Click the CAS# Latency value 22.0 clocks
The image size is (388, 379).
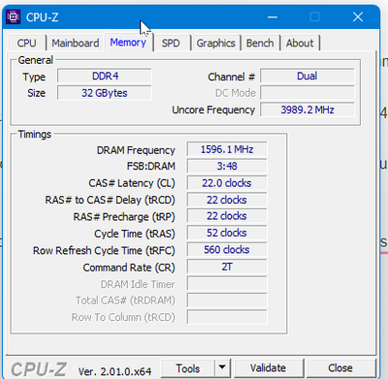coord(227,183)
